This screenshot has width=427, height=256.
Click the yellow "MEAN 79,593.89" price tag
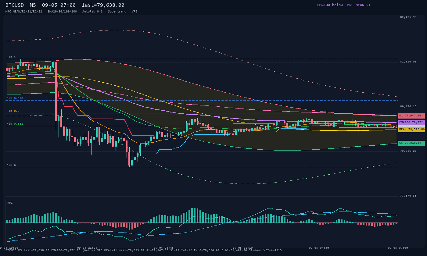click(411, 130)
